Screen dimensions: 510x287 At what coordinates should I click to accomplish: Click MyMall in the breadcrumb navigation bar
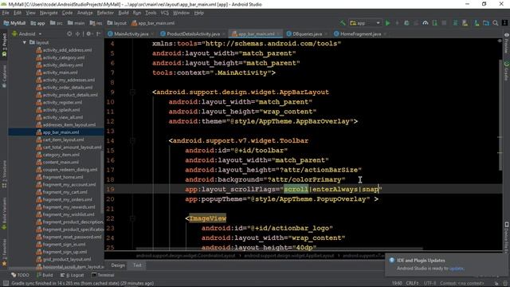[x=14, y=23]
